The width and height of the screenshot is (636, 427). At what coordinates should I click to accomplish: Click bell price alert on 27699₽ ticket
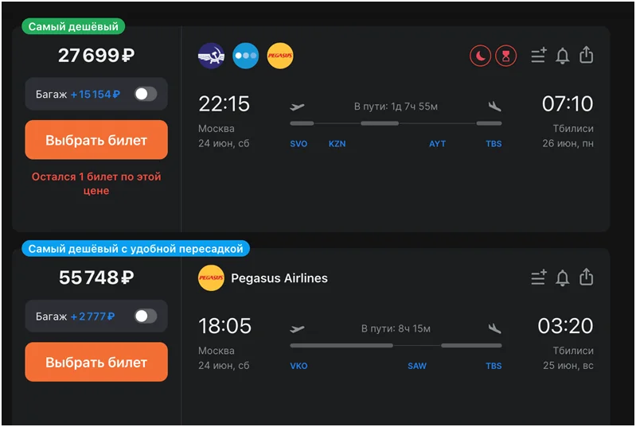click(x=563, y=56)
